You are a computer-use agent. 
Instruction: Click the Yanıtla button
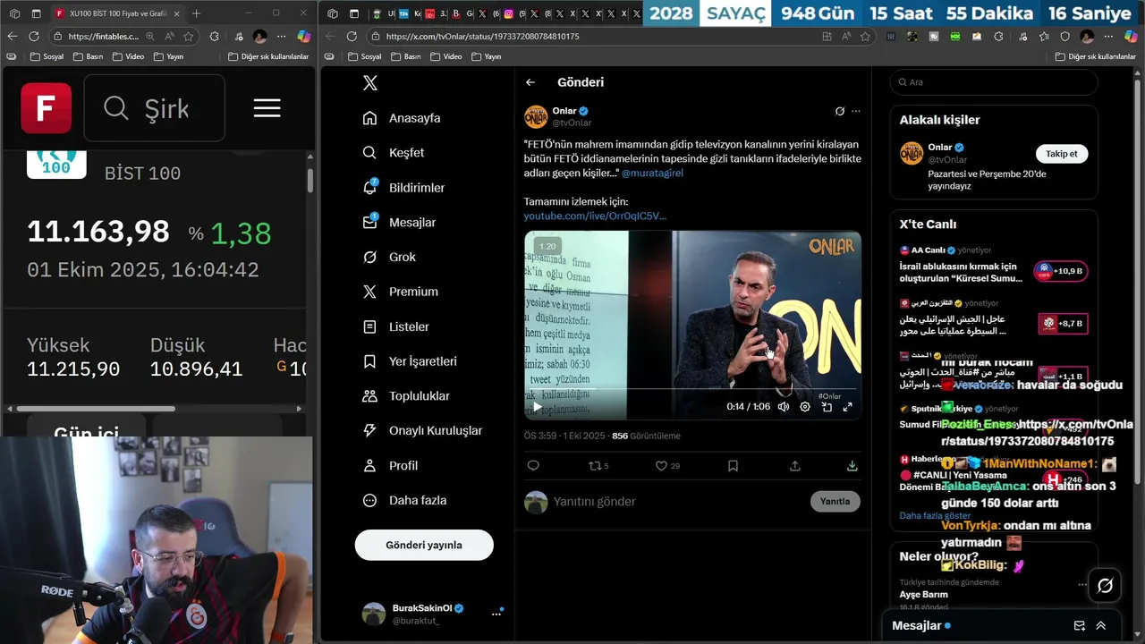click(x=835, y=502)
